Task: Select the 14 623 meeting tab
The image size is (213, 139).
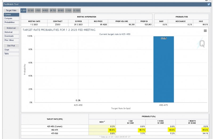Action: pyautogui.click(x=45, y=10)
